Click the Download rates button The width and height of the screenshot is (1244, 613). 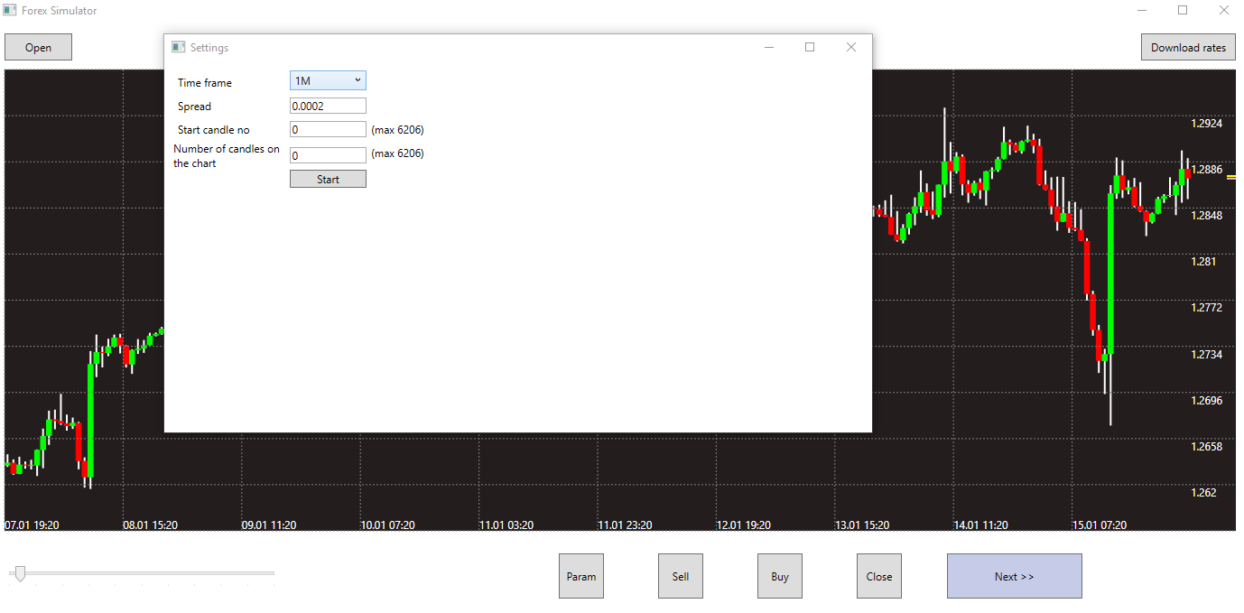pos(1188,48)
